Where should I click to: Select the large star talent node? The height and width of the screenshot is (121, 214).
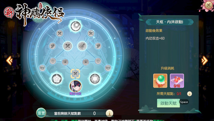tap(57, 79)
